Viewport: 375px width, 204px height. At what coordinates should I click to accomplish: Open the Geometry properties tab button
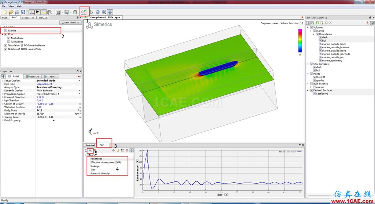(32, 76)
